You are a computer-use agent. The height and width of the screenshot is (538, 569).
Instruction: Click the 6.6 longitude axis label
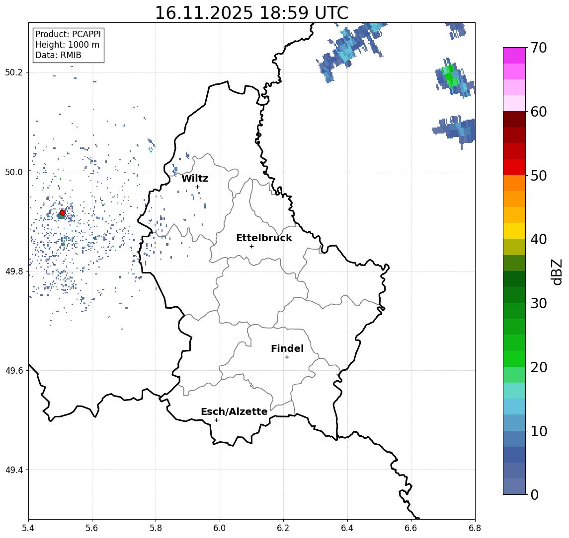click(x=411, y=528)
